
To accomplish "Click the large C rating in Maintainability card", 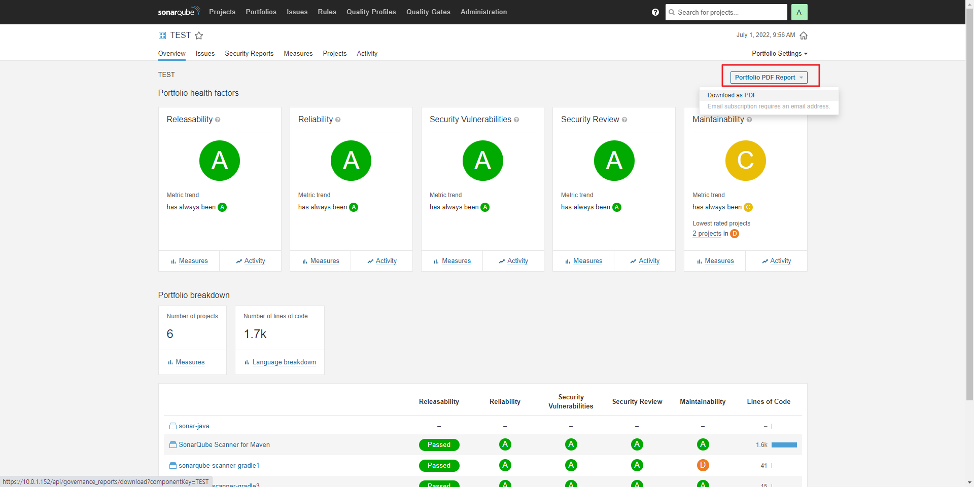I will [x=745, y=161].
